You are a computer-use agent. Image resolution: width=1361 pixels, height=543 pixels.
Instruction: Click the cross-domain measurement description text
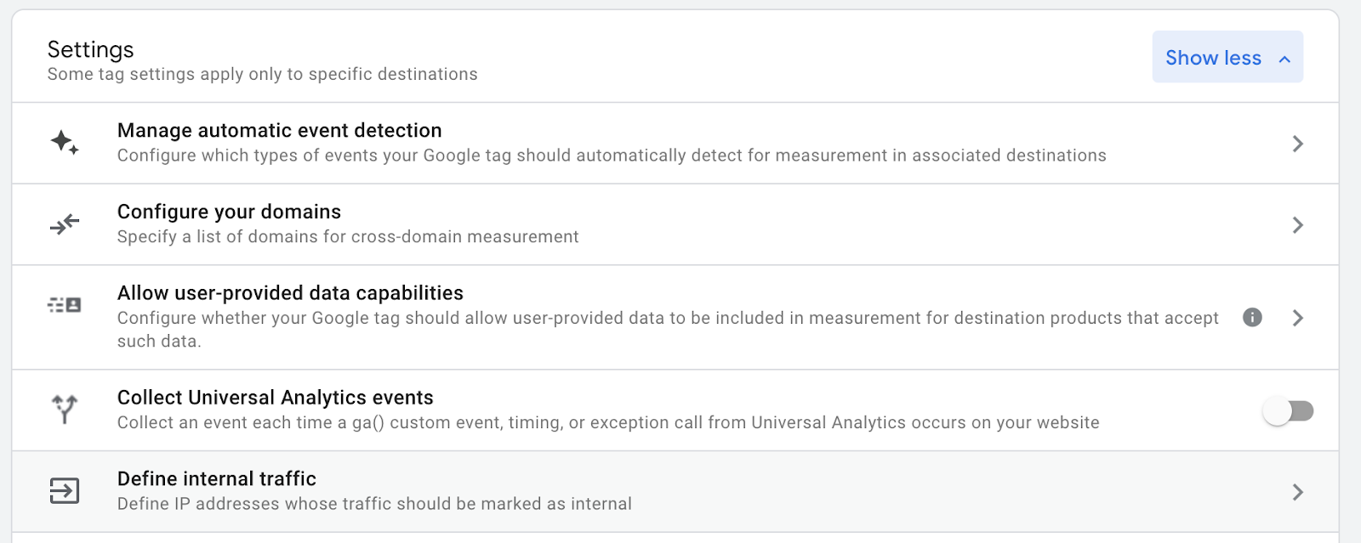coord(348,237)
